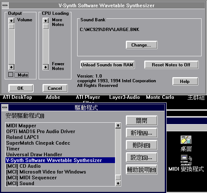Click Change... to pick sound bank
Image resolution: width=207 pixels, height=193 pixels.
[x=141, y=45]
